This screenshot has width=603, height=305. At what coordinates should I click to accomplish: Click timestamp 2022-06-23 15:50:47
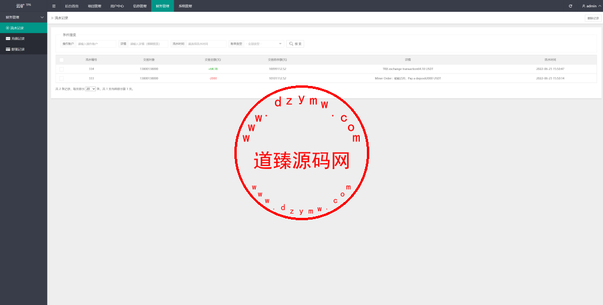(551, 69)
